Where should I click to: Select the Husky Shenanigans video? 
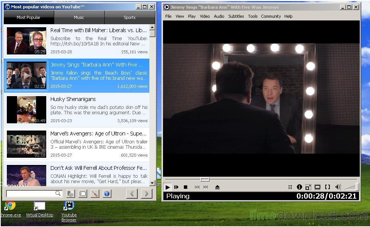[x=77, y=110]
